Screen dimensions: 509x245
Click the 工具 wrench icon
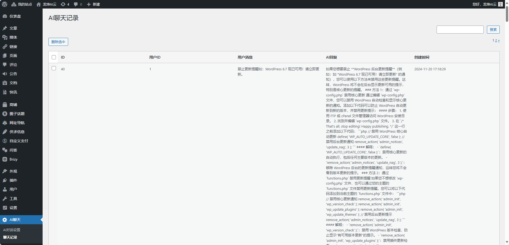pyautogui.click(x=5, y=199)
